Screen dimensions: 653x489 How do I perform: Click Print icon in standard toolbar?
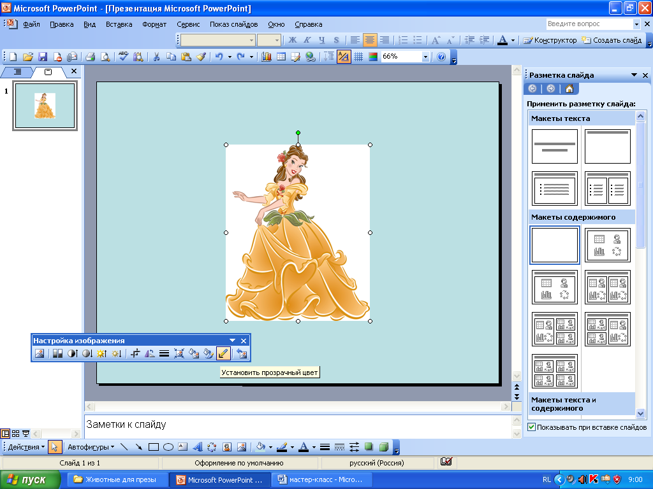point(90,57)
